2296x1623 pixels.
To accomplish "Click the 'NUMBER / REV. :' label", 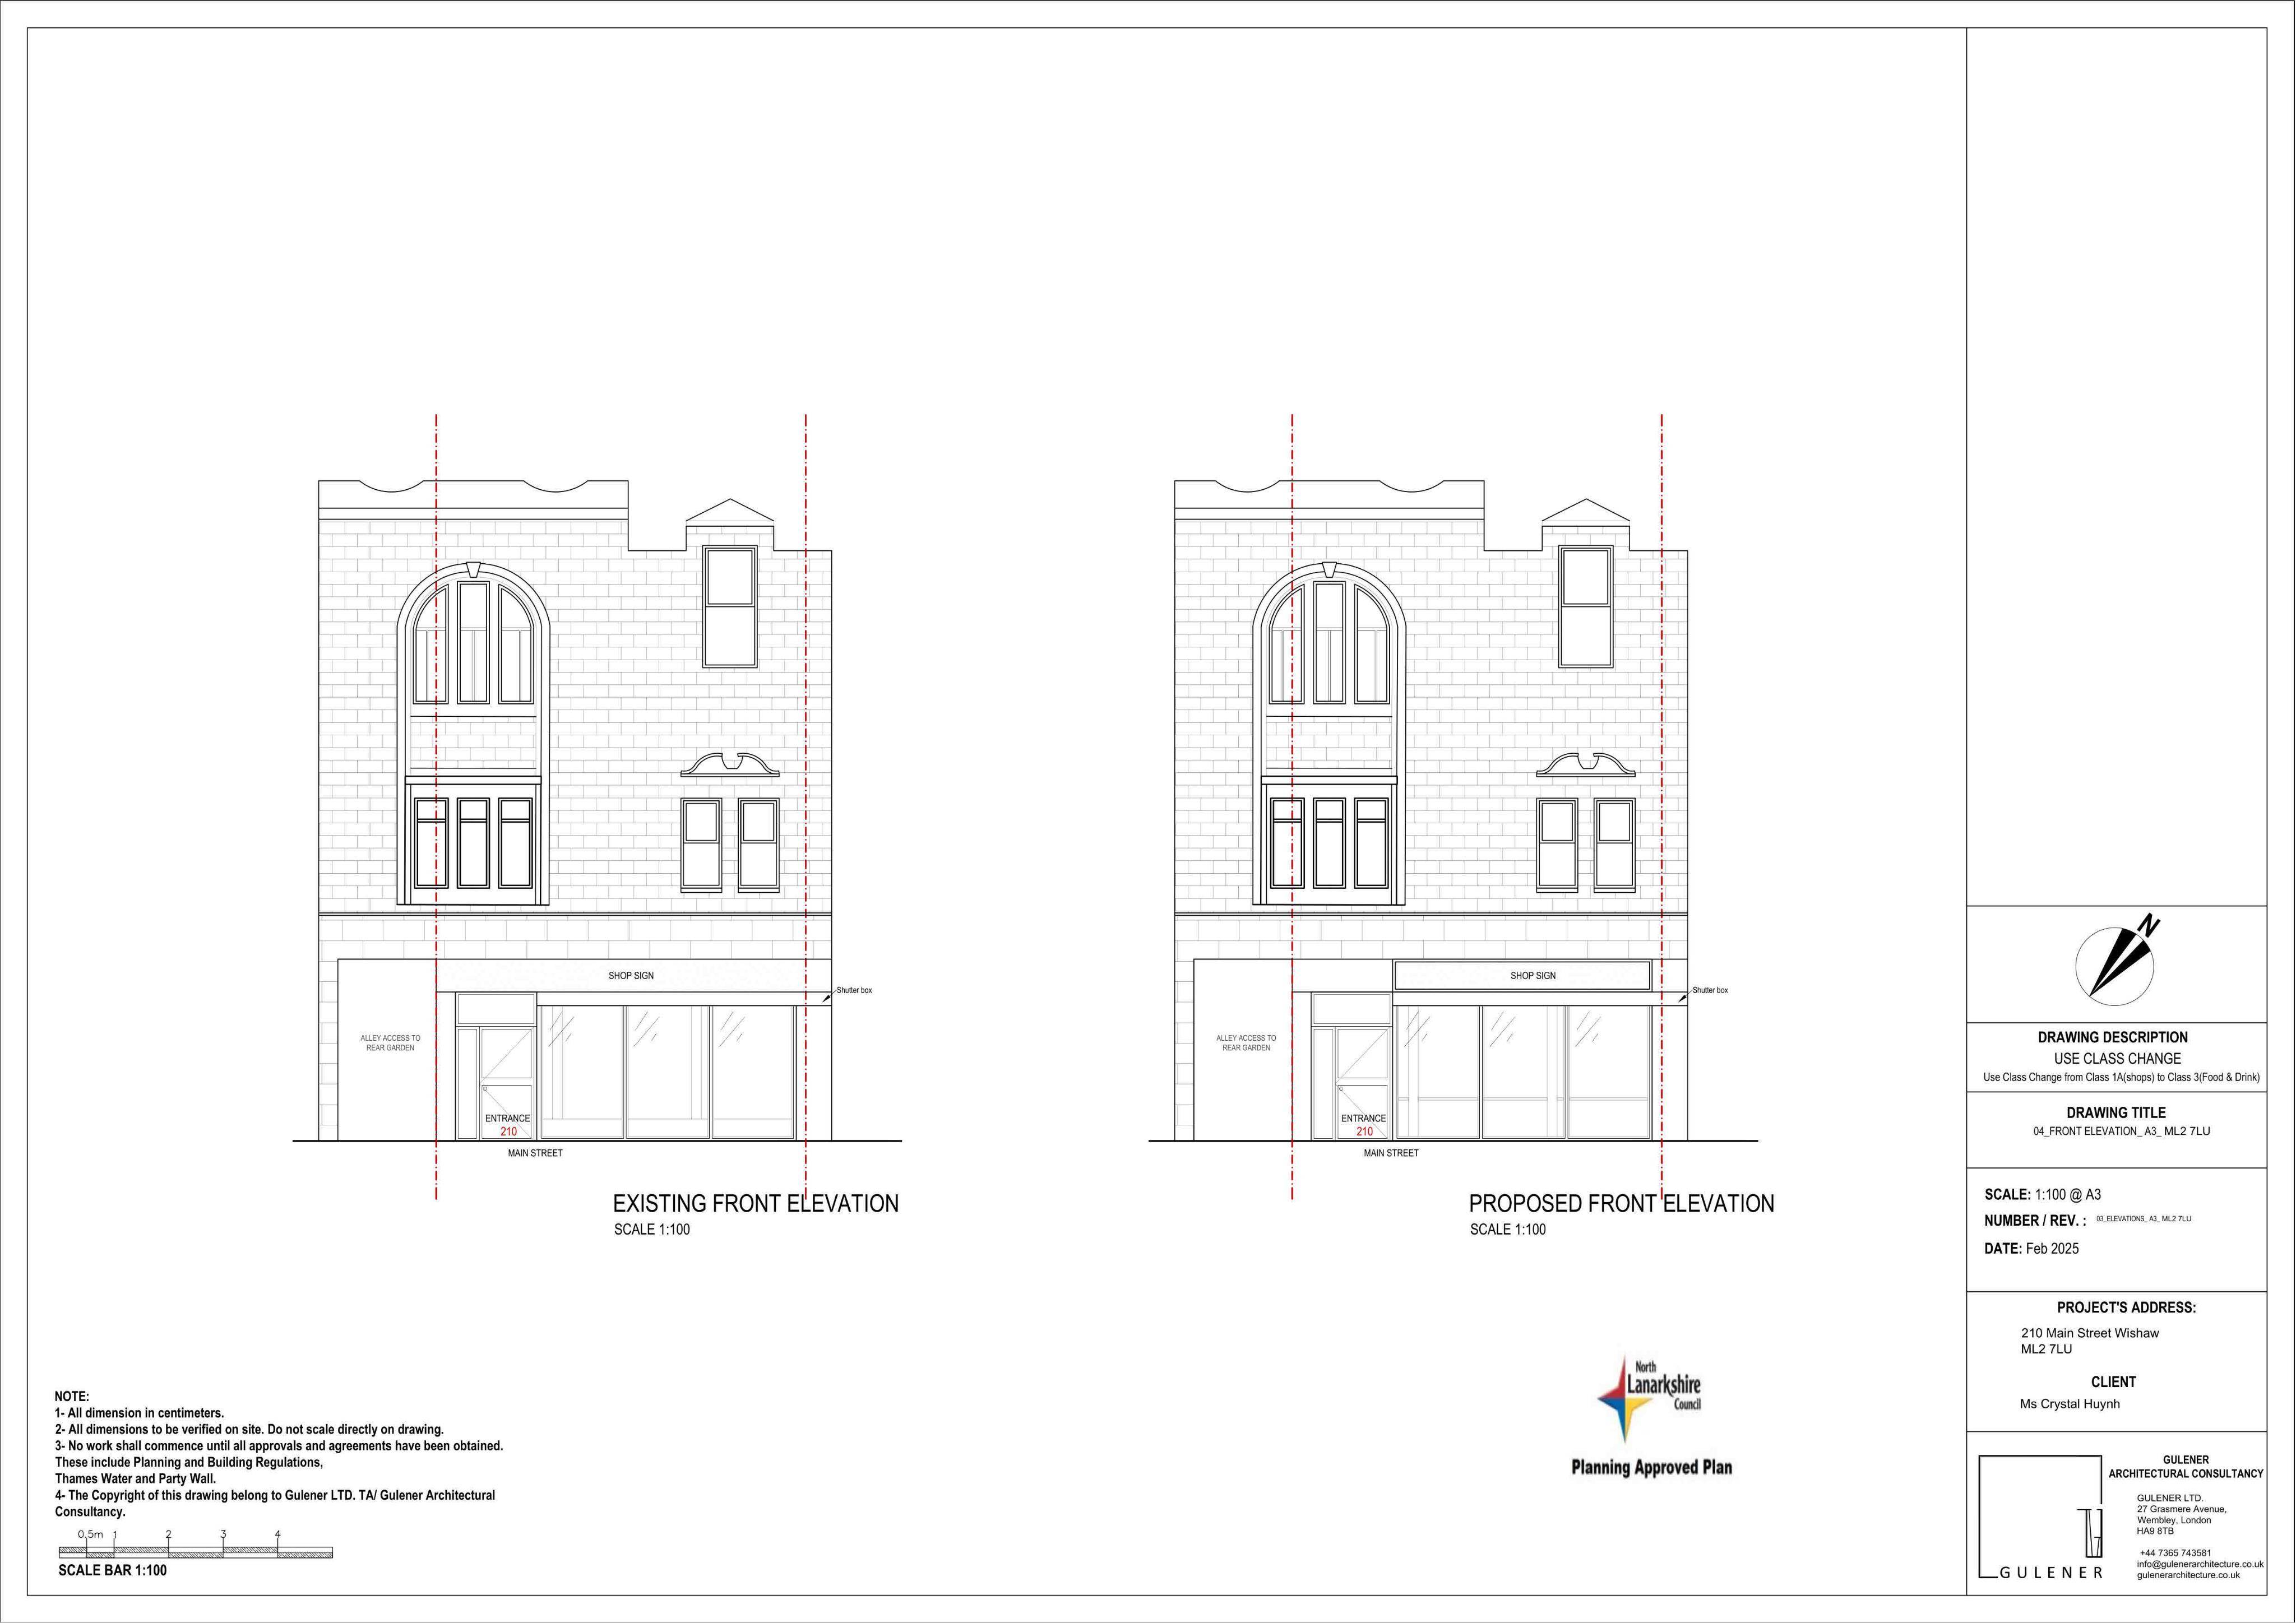I will pyautogui.click(x=2035, y=1220).
